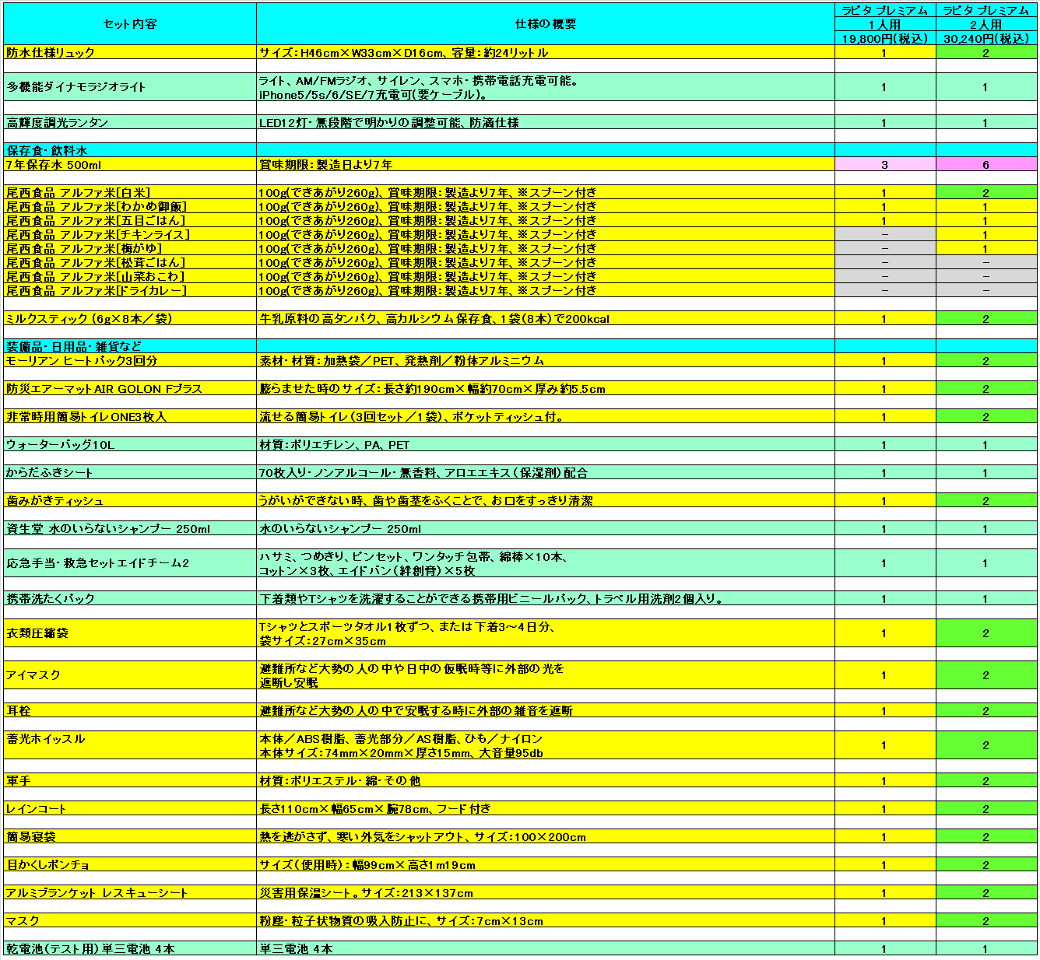Click the pink quantity 6 cell
1040x960 pixels.
pos(986,165)
